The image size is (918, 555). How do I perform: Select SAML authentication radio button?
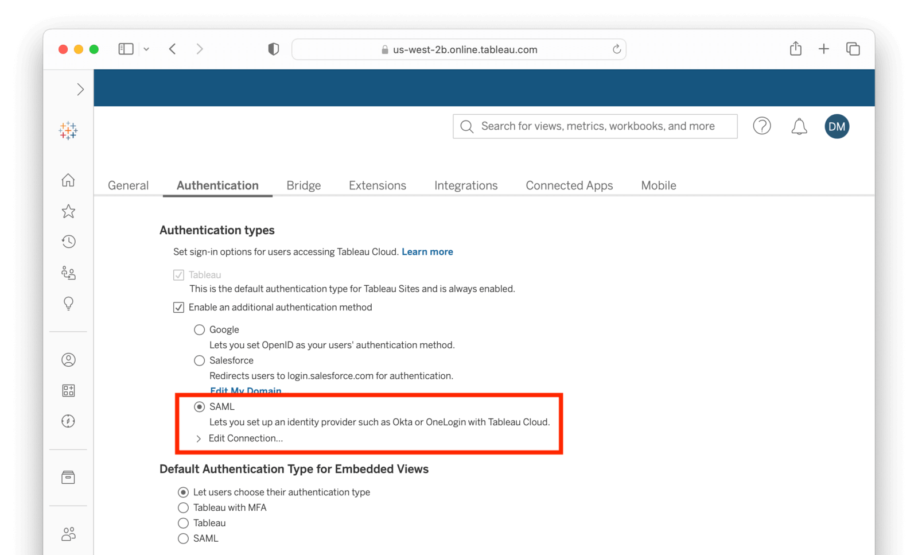pos(199,406)
